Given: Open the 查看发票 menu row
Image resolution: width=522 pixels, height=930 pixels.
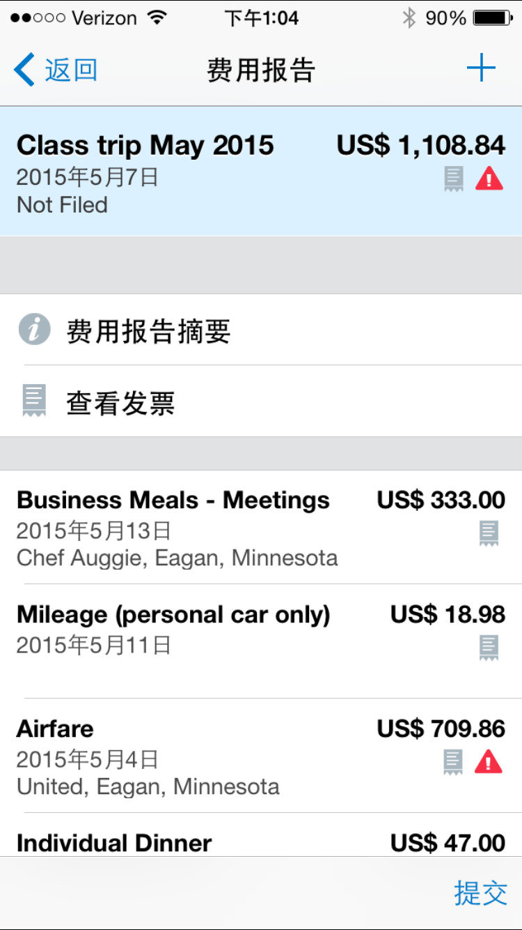Looking at the screenshot, I should pyautogui.click(x=261, y=402).
